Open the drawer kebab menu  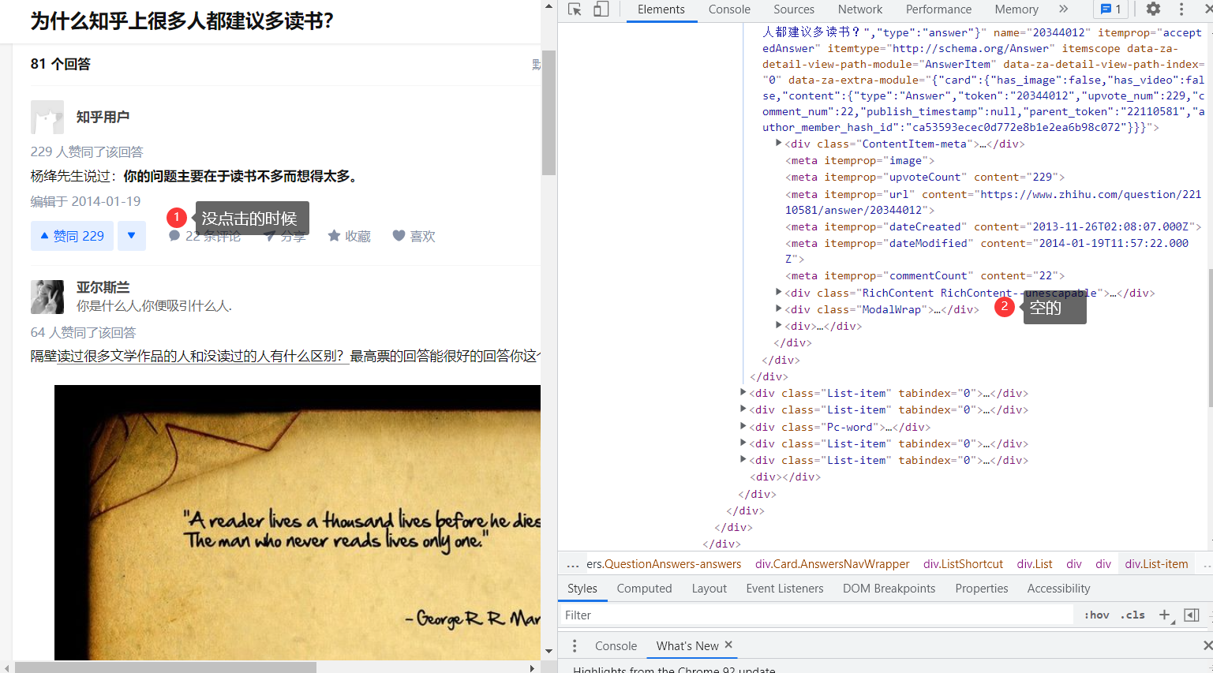pyautogui.click(x=575, y=646)
